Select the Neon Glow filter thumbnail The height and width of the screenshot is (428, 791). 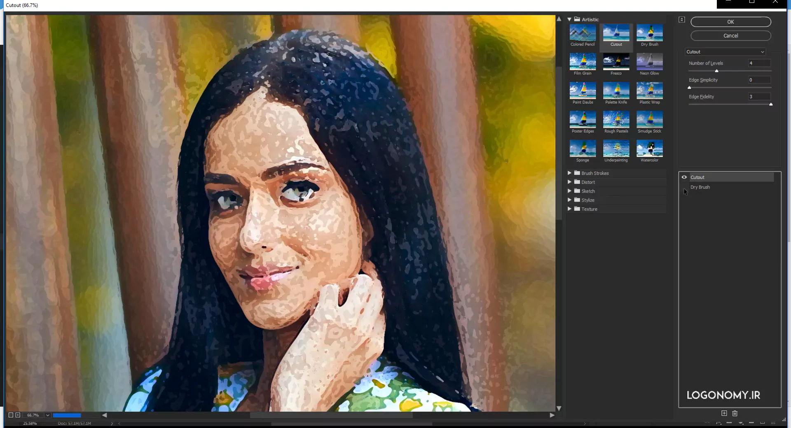pyautogui.click(x=649, y=62)
